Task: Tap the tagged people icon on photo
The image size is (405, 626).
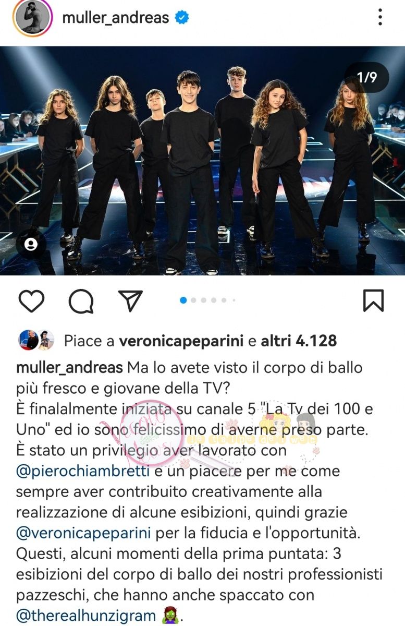Action: coord(31,245)
